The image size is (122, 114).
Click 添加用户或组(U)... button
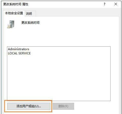(x=29, y=106)
